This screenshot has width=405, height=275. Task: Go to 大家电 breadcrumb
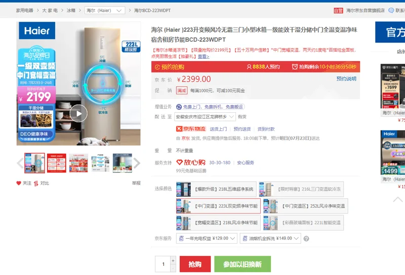50,10
